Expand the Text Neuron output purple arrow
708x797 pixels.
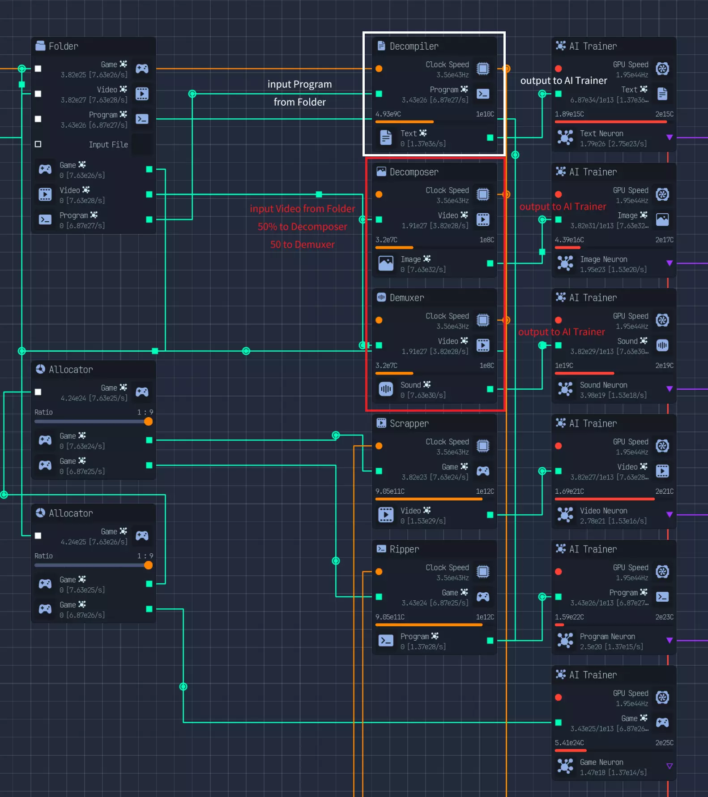click(x=670, y=138)
